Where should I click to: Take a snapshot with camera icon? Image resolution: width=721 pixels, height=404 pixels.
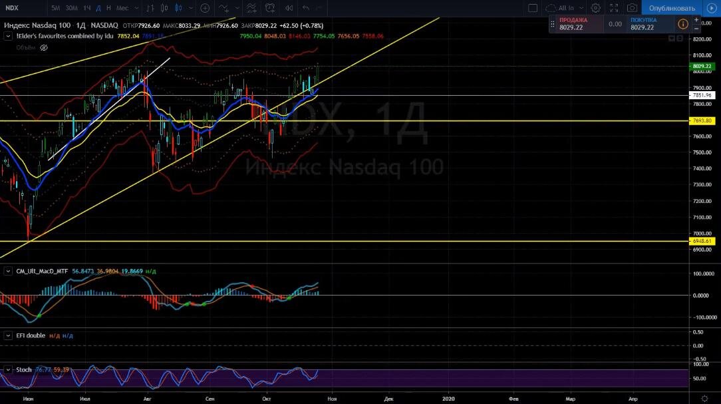pos(633,8)
